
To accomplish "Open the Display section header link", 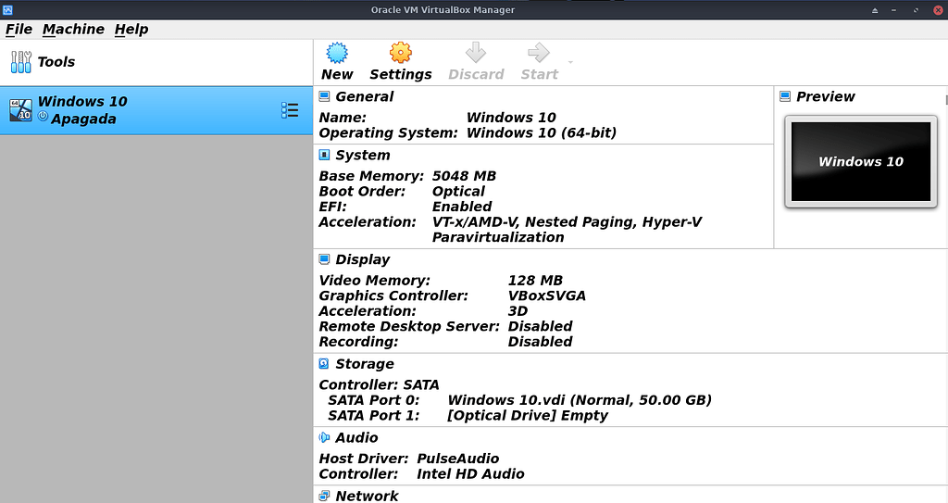I will (363, 259).
